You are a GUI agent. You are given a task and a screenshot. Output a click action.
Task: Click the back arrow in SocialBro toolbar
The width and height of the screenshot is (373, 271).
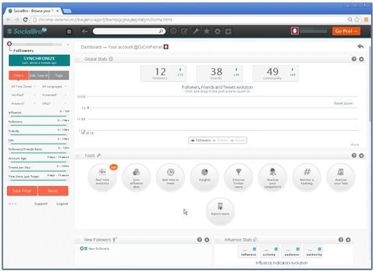click(x=85, y=31)
